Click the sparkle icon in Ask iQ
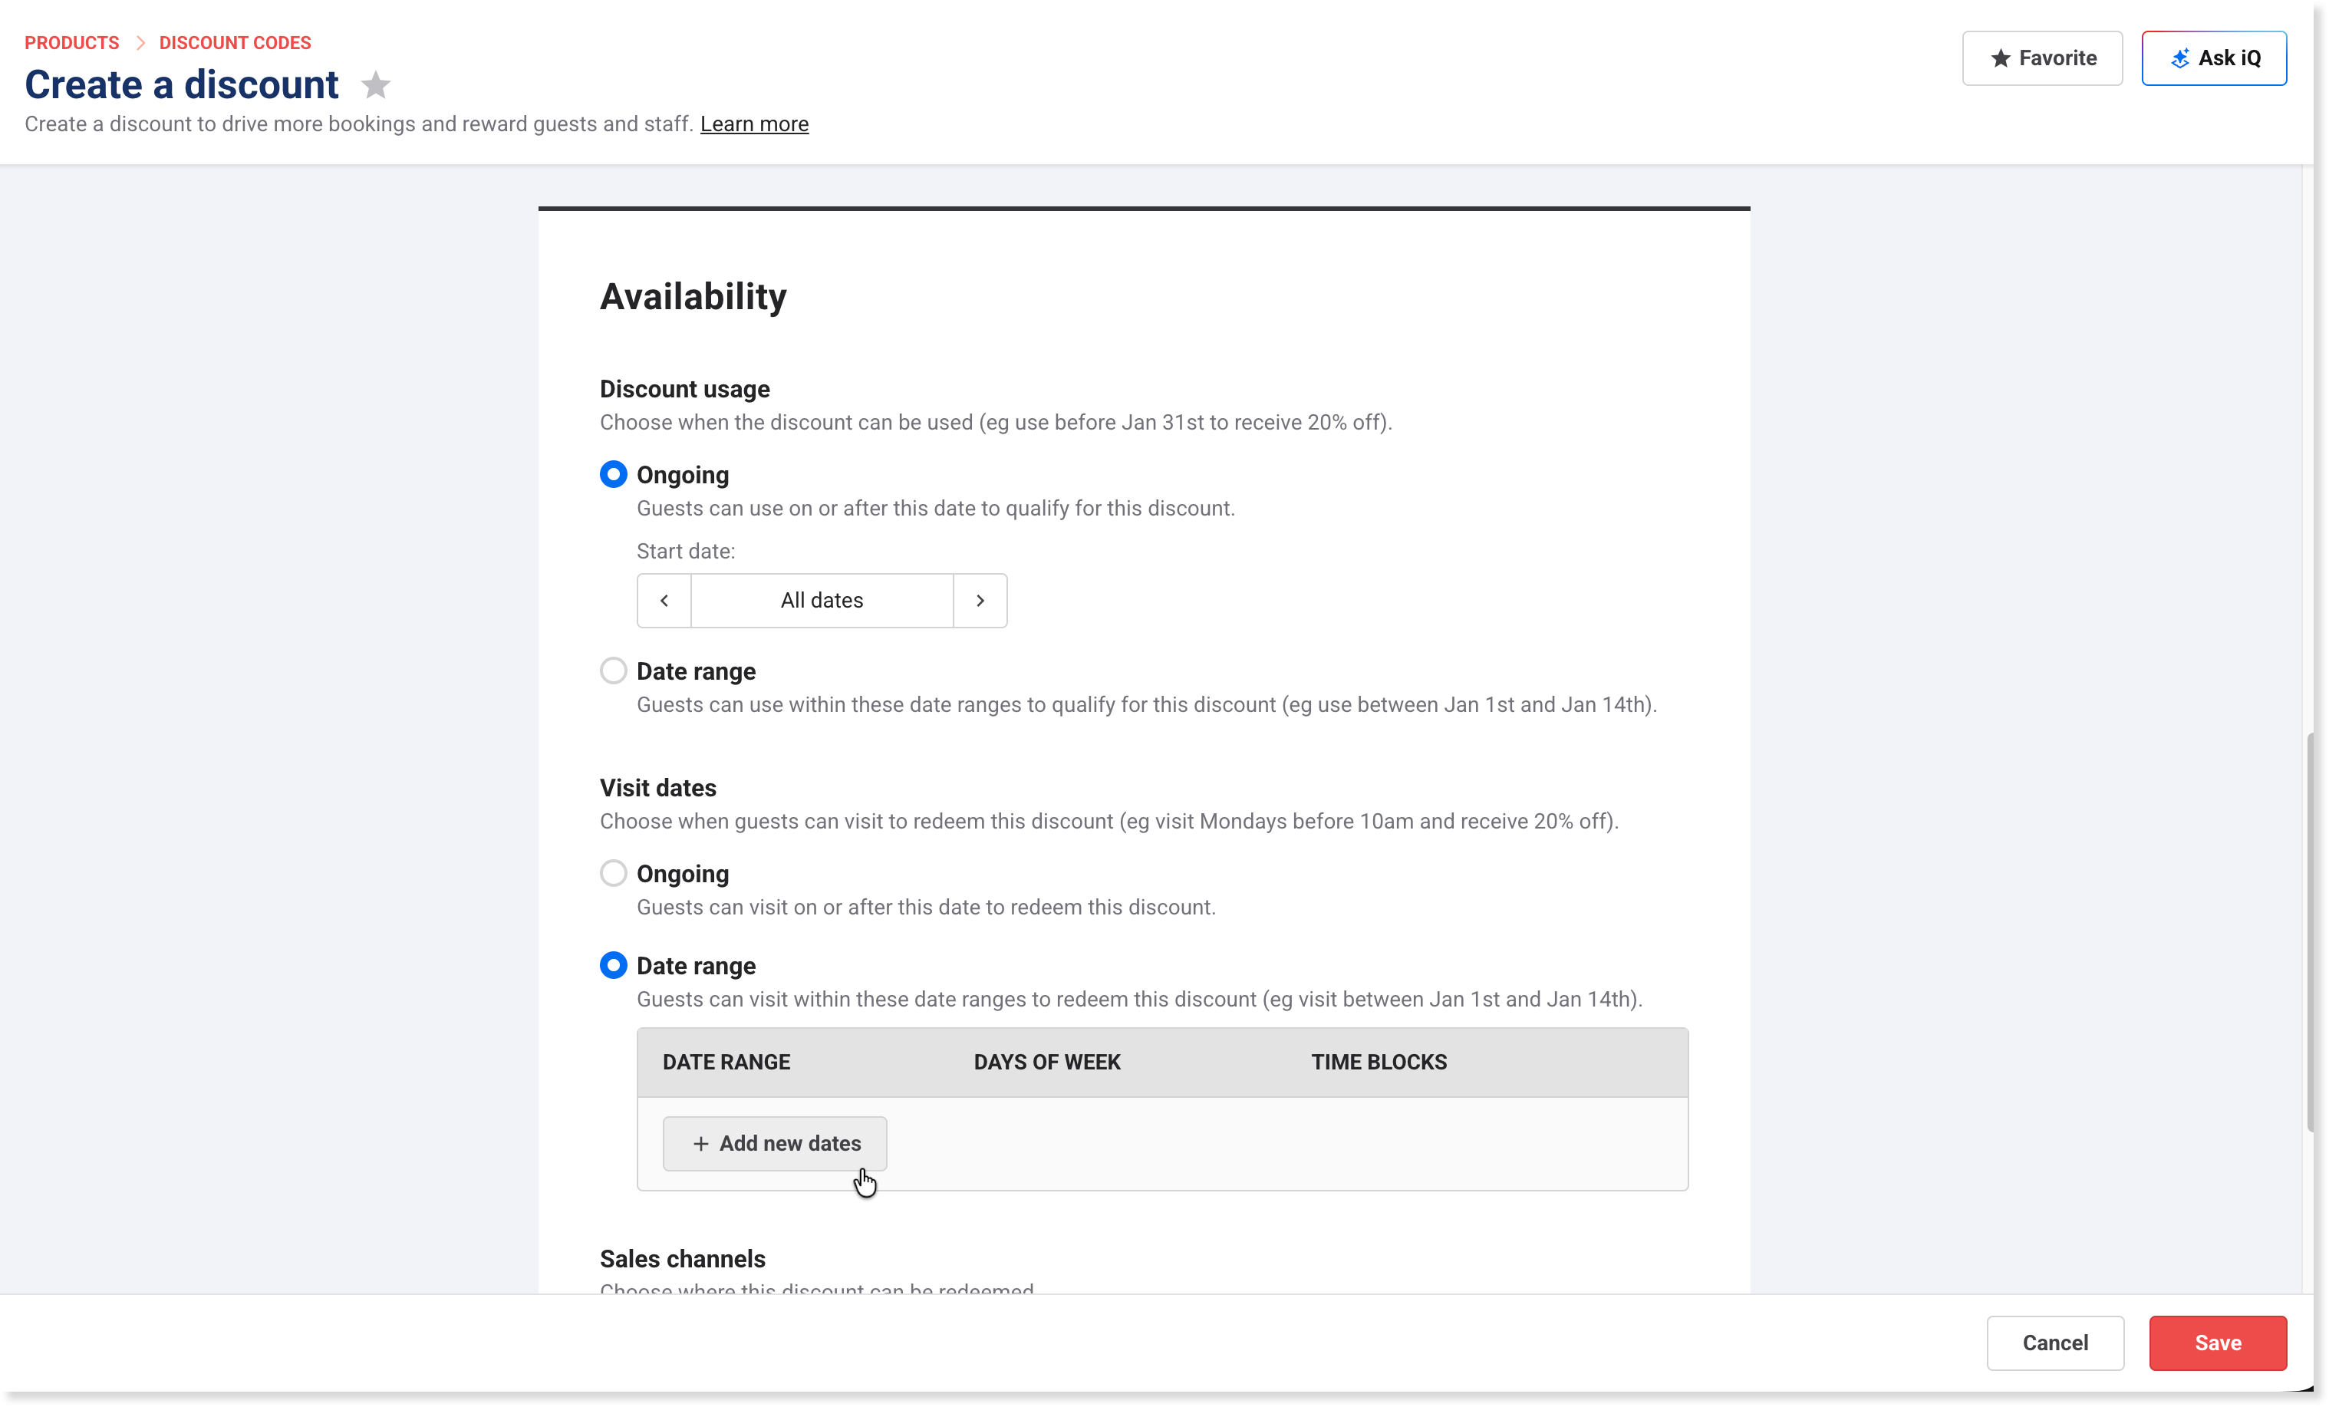 coord(2181,58)
